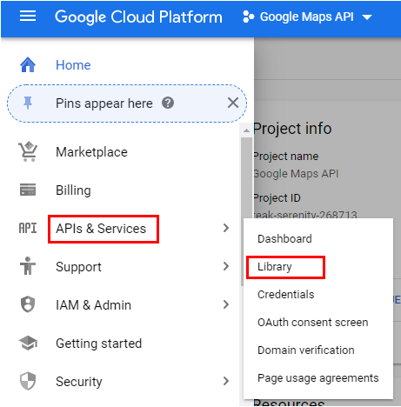Screen dimensions: 401x407
Task: Open the Google Maps API project dropdown arrow
Action: click(x=367, y=17)
